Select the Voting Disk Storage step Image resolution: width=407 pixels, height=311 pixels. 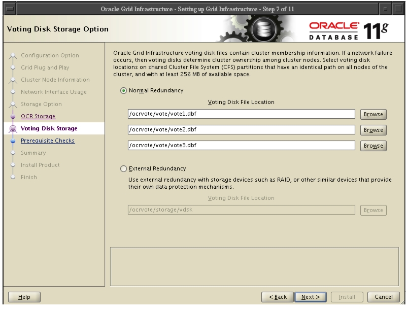pyautogui.click(x=49, y=128)
